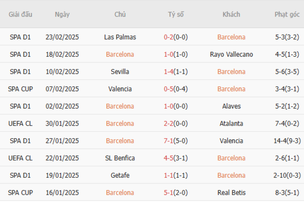Image resolution: width=304 pixels, height=202 pixels.
Task: Click the Tỷ số column header
Action: click(x=176, y=14)
